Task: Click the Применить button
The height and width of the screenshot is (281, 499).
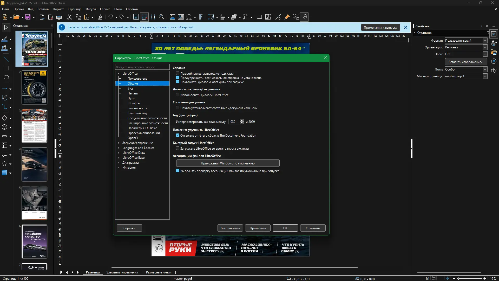Action: tap(258, 228)
